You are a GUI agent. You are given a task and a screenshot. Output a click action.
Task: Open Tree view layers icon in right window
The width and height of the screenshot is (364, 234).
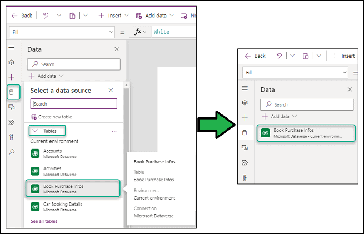[245, 103]
